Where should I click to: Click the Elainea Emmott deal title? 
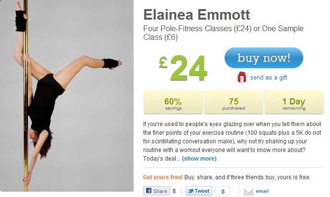pos(197,14)
